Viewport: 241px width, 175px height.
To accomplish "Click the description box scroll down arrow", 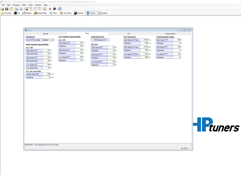I will [x=190, y=148].
